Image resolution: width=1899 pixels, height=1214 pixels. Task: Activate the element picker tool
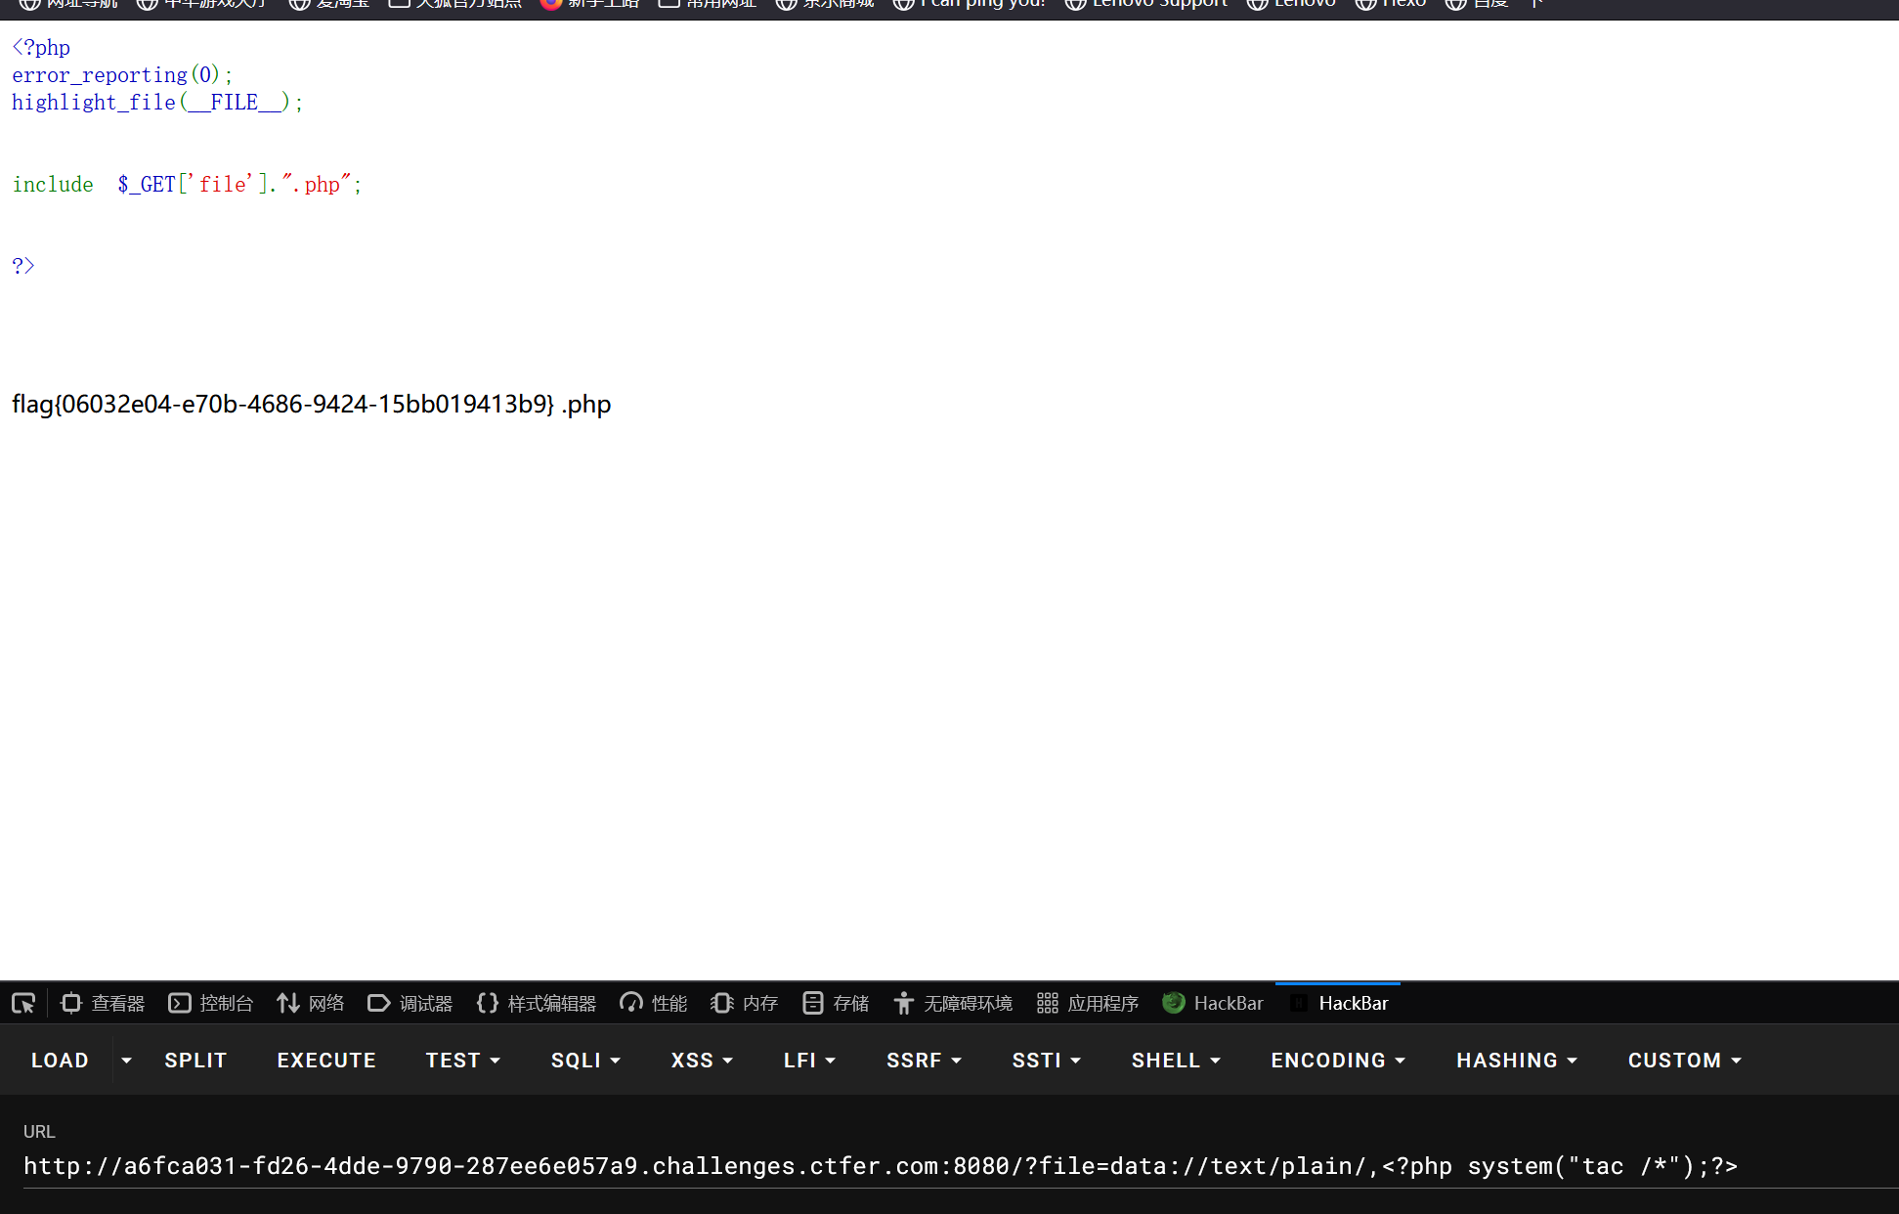click(23, 1003)
